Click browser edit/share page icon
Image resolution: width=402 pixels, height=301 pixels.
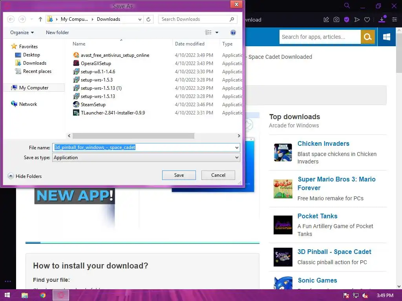(x=326, y=20)
